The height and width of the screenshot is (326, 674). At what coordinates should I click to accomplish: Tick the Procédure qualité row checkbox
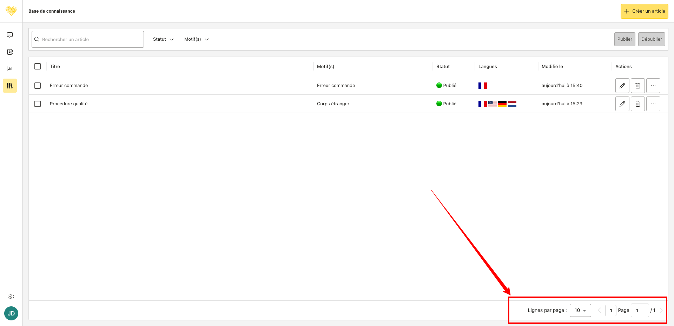38,104
